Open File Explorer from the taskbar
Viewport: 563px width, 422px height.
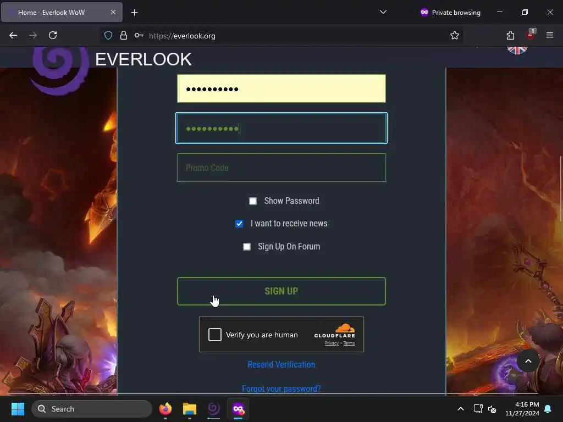(189, 409)
